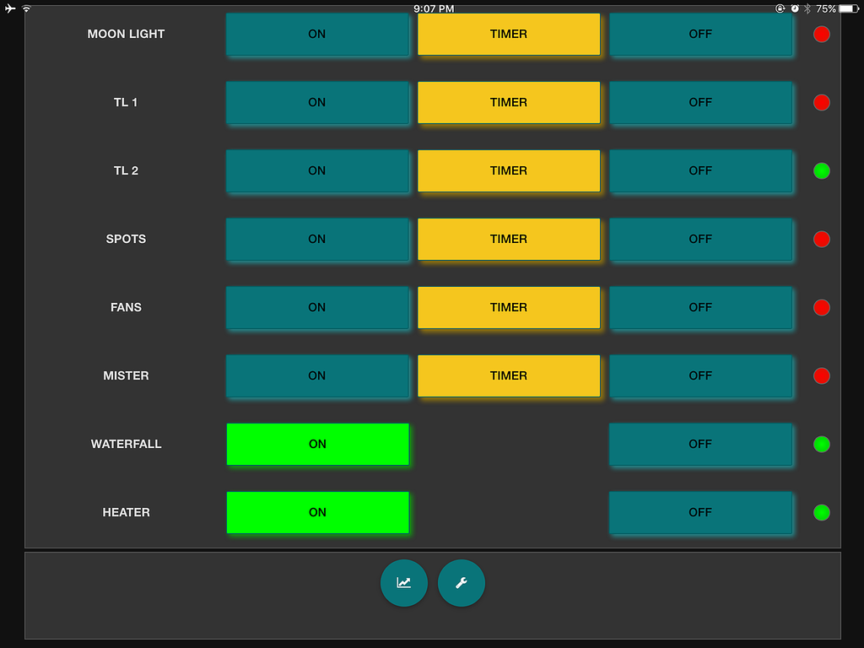Turn OFF the Spots lights

700,240
